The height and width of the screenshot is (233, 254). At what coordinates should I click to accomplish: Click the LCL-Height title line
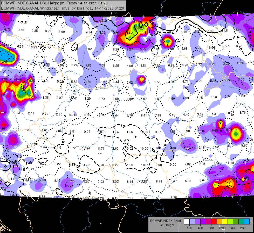(x=54, y=3)
